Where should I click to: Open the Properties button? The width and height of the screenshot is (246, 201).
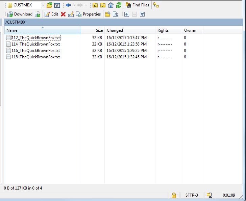(x=88, y=14)
